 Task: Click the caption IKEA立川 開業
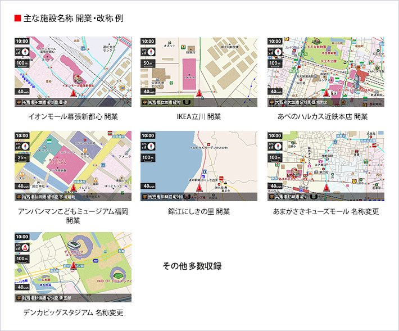(199, 116)
